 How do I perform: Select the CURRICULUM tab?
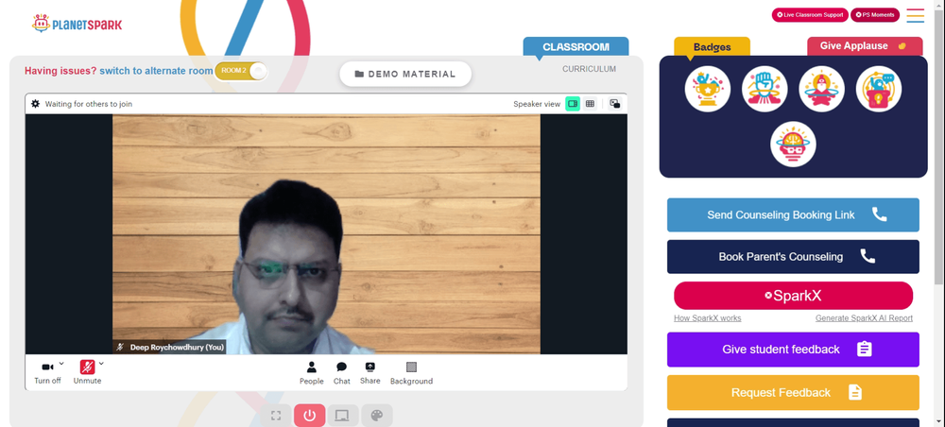click(589, 69)
